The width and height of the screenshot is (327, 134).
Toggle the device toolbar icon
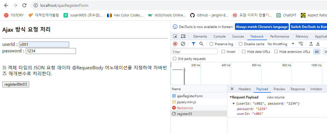click(x=183, y=36)
